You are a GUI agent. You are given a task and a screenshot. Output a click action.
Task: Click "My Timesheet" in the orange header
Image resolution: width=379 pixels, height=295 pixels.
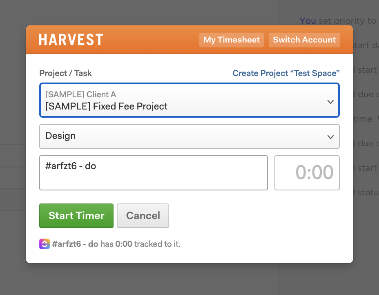click(x=231, y=40)
